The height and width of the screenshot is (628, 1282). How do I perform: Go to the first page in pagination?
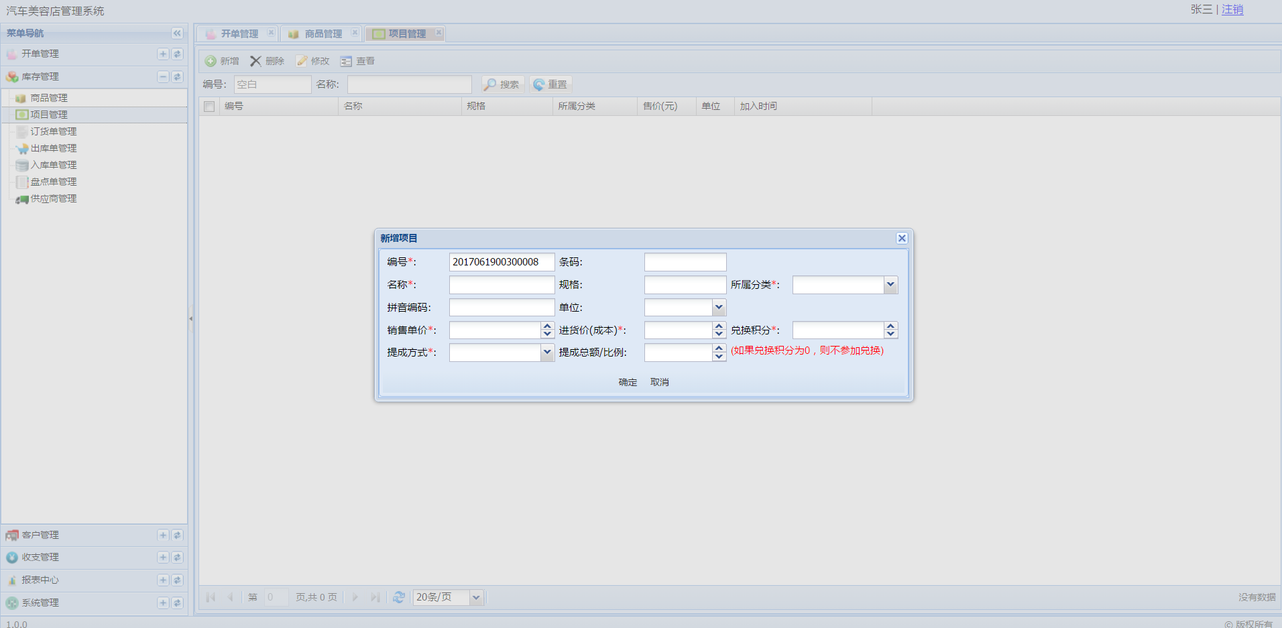click(211, 597)
